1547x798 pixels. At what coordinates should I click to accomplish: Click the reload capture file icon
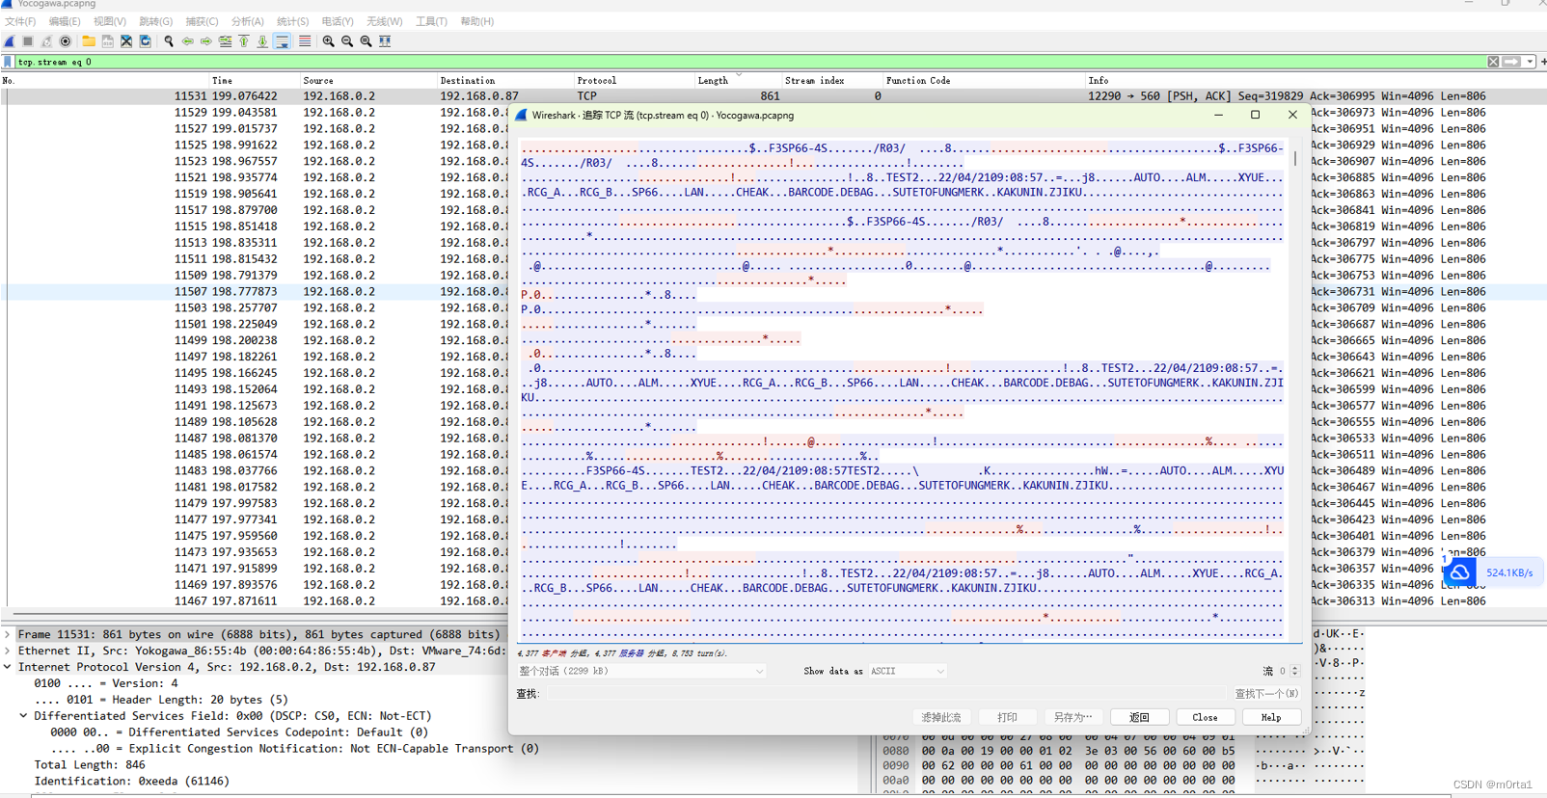point(146,41)
